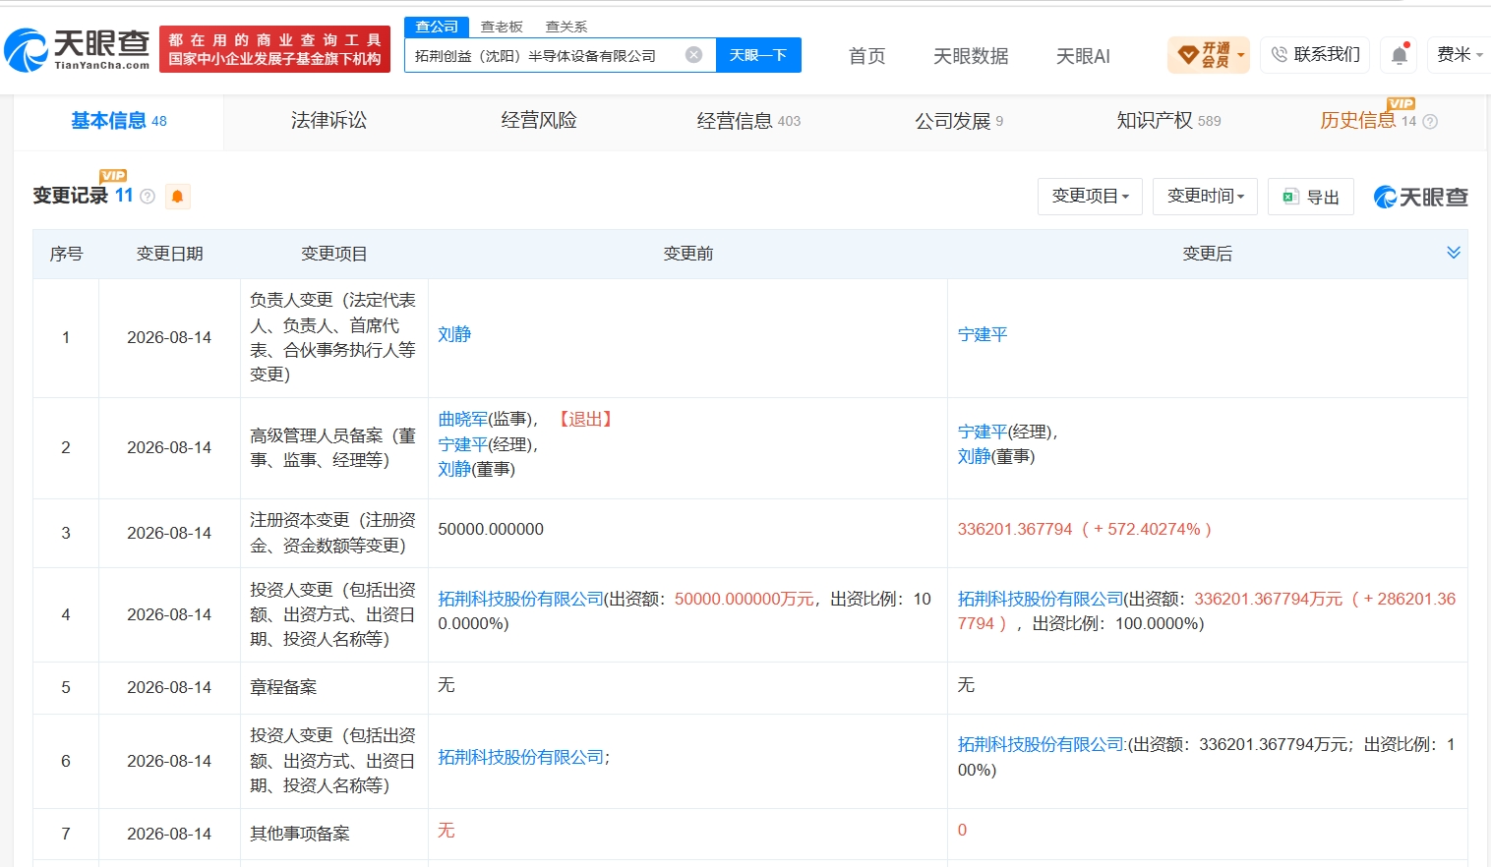Click the help icon beside 历史信息 14

click(x=1430, y=122)
